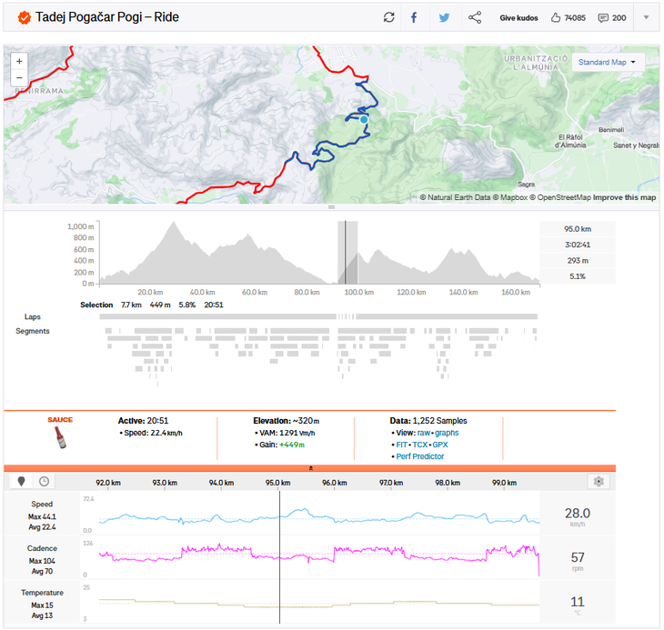Click the Strava verified badge icon
Viewport: 664px width, 630px height.
pyautogui.click(x=25, y=18)
